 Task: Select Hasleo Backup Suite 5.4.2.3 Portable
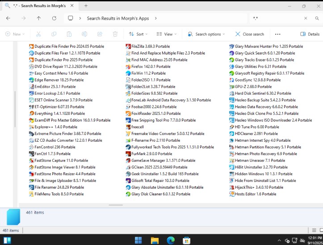tap(263, 100)
